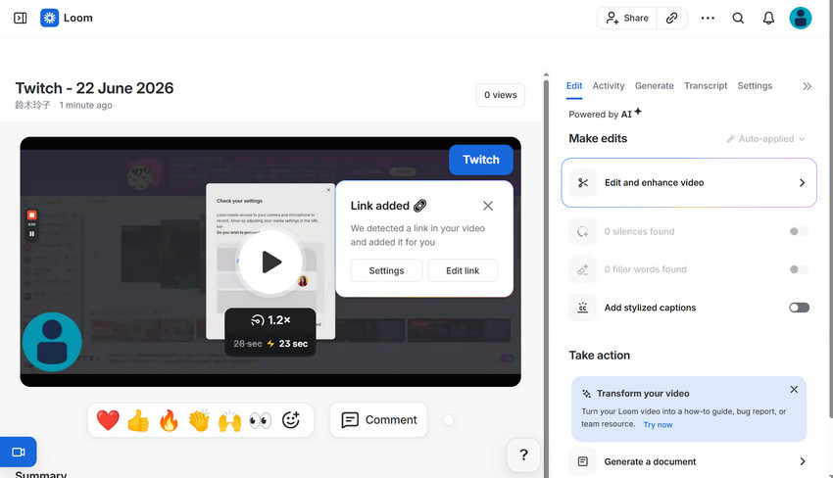Viewport: 833px width, 478px height.
Task: Open the Settings tab
Action: [x=755, y=86]
